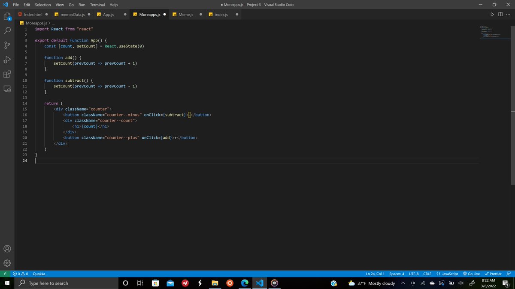Open the Help menu

[x=114, y=4]
